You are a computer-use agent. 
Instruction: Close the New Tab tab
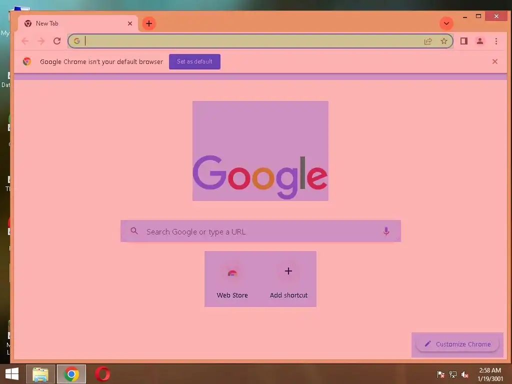[130, 23]
